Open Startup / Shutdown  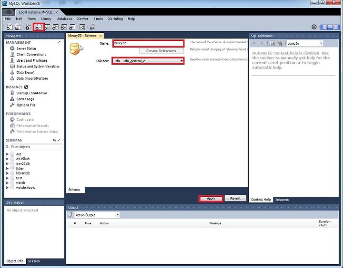click(32, 93)
